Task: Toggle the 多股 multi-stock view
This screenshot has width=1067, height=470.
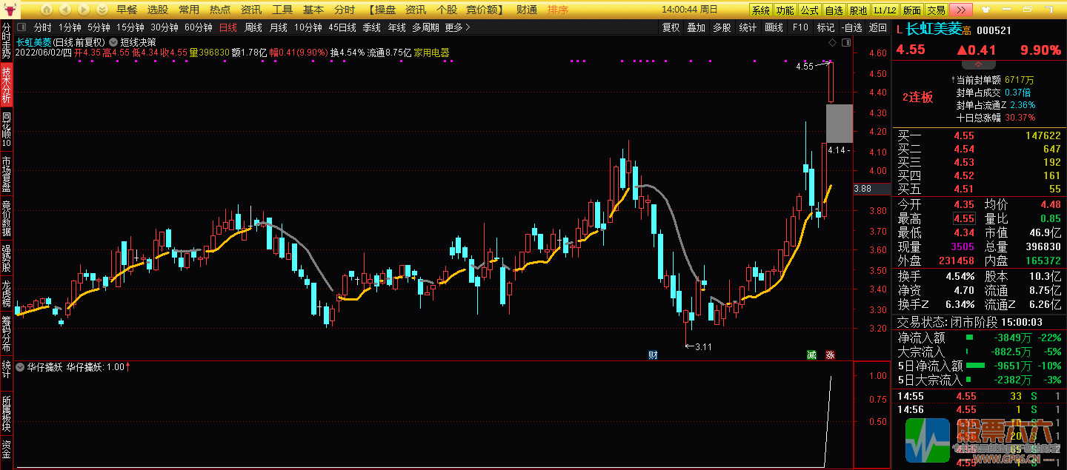Action: tap(722, 27)
